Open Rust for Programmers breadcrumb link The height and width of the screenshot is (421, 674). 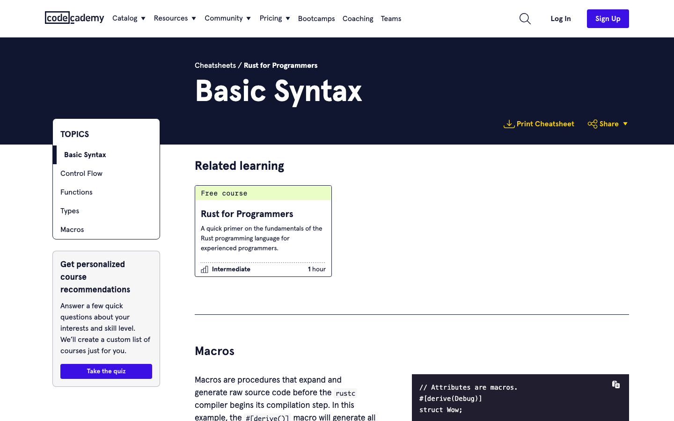point(280,65)
